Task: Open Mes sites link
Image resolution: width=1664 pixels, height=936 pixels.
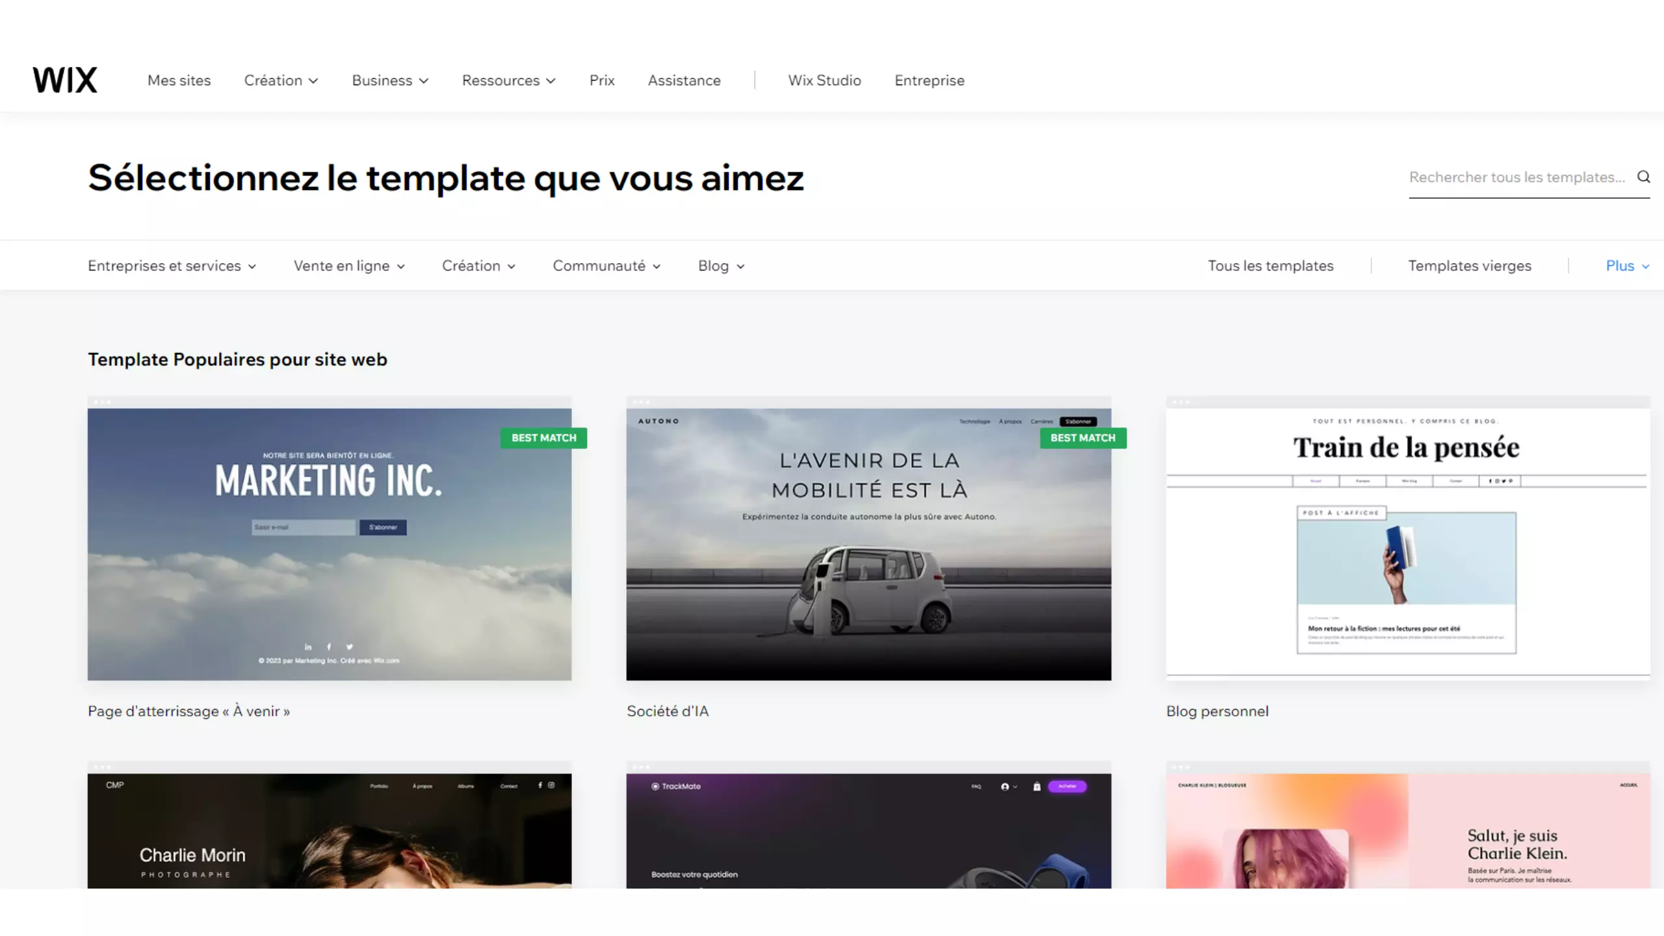Action: click(179, 81)
